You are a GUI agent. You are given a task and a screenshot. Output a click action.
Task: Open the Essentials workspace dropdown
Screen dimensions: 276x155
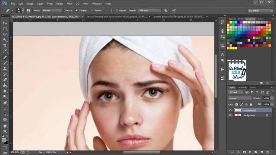click(260, 11)
